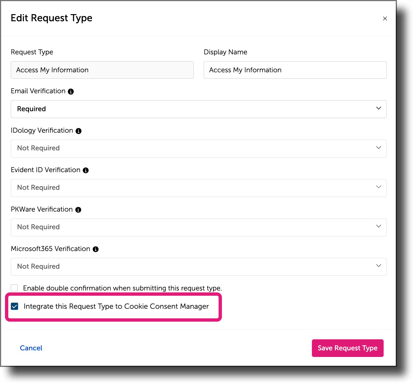The width and height of the screenshot is (414, 384).
Task: Click the Integrate Request Type checkbox label
Action: coord(117,306)
